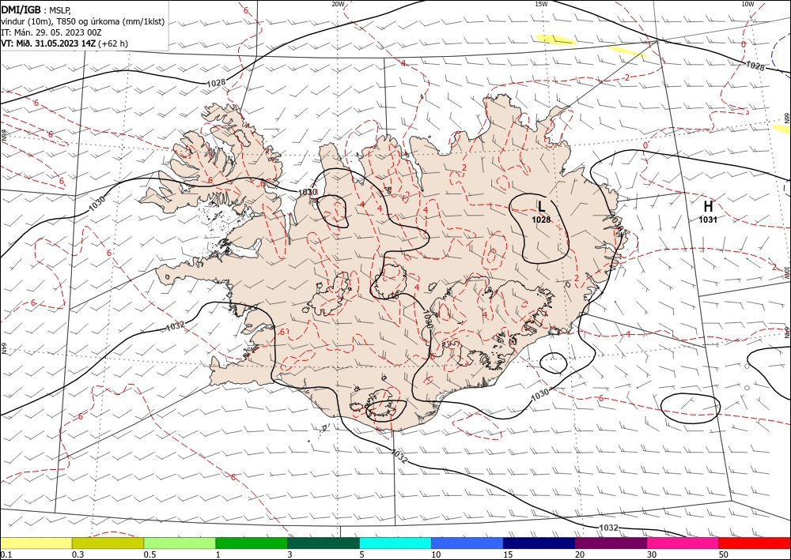Select the green 1–3 mm legend swatch
Viewport: 791px width, 560px height.
pyautogui.click(x=252, y=543)
